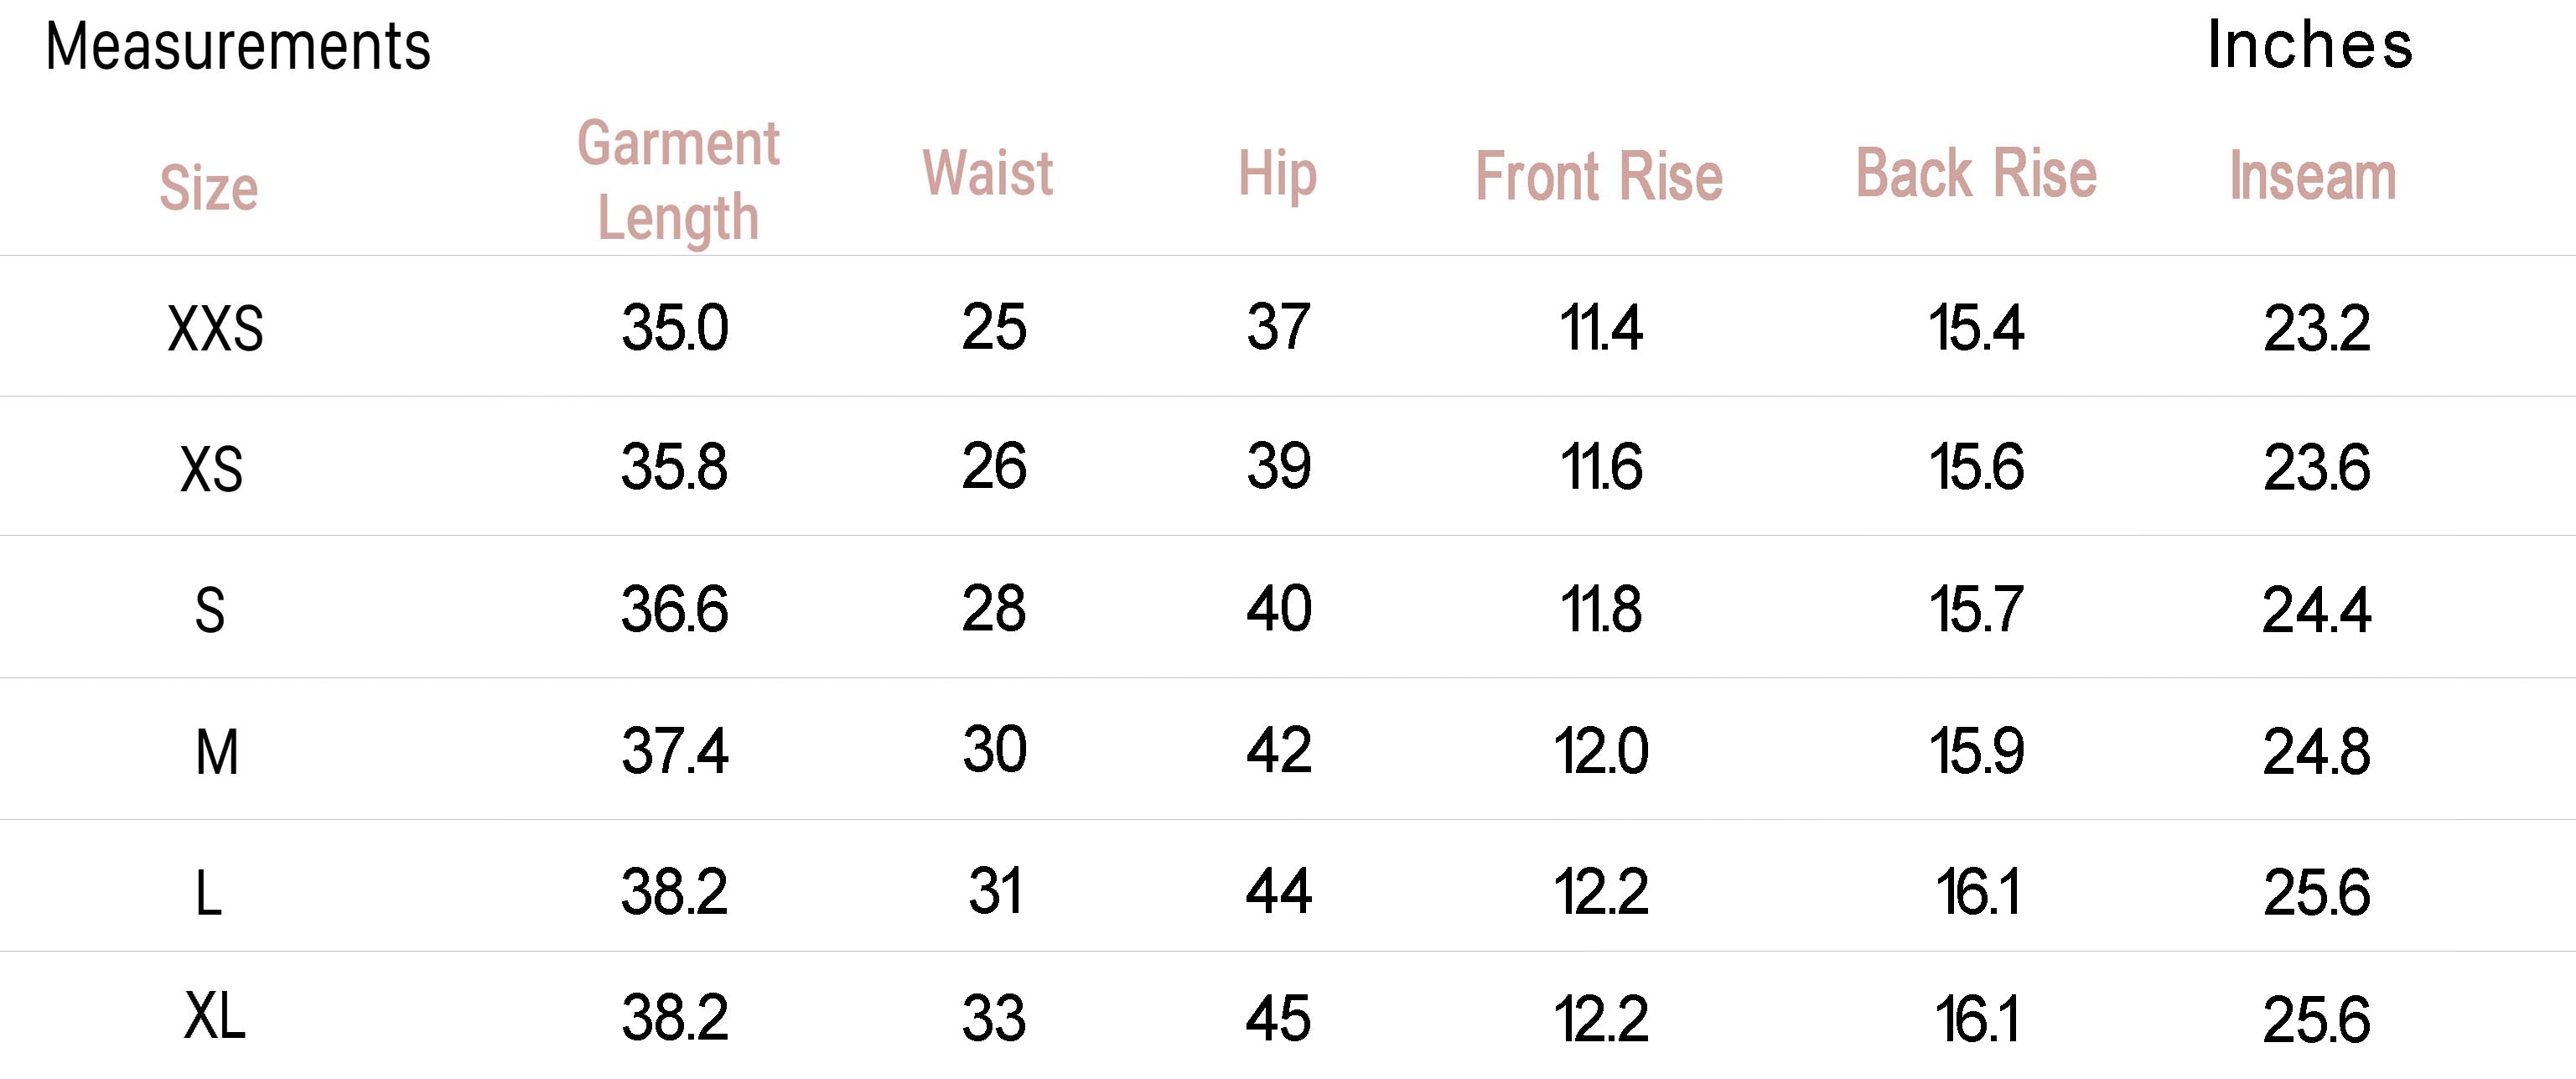The height and width of the screenshot is (1079, 2576).
Task: Click the Measurements heading
Action: 238,47
